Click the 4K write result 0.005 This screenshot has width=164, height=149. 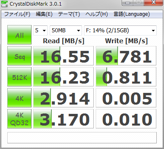tap(126, 98)
